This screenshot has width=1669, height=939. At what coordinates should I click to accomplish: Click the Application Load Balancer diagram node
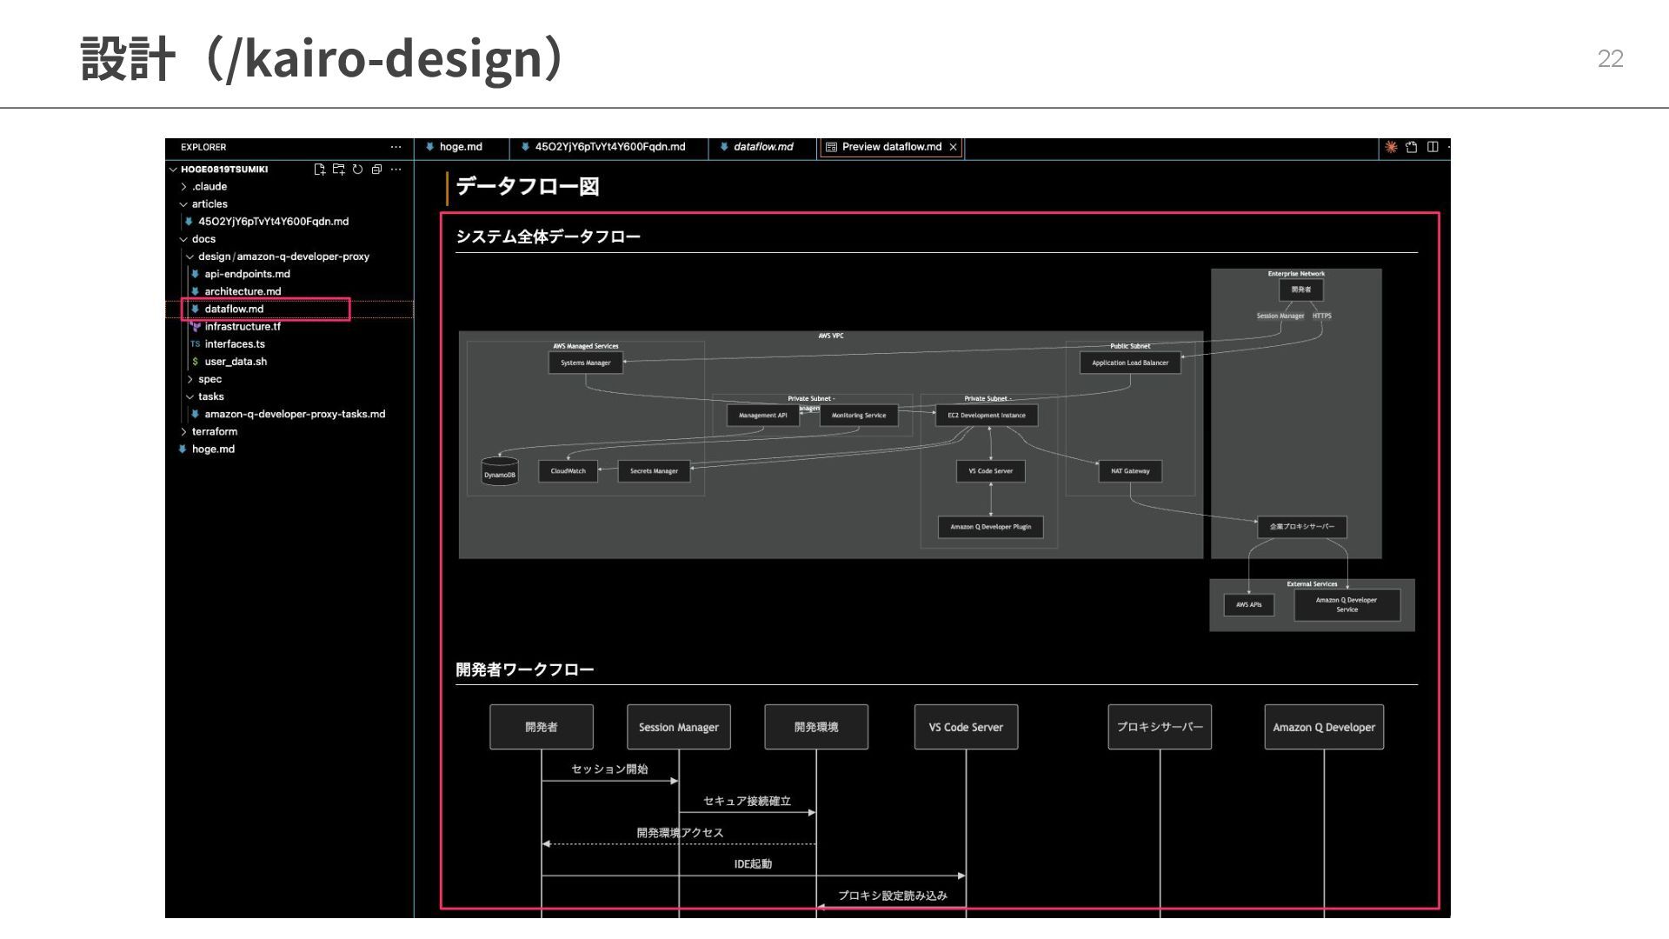tap(1130, 363)
